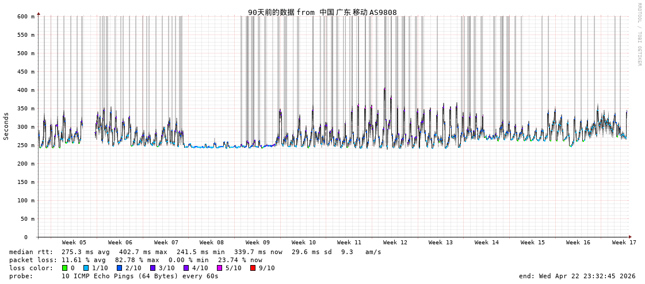
Task: Click the Week 05 x-axis label
Action: 74,243
